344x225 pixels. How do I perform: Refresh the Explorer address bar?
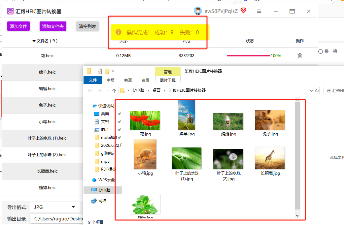317,91
